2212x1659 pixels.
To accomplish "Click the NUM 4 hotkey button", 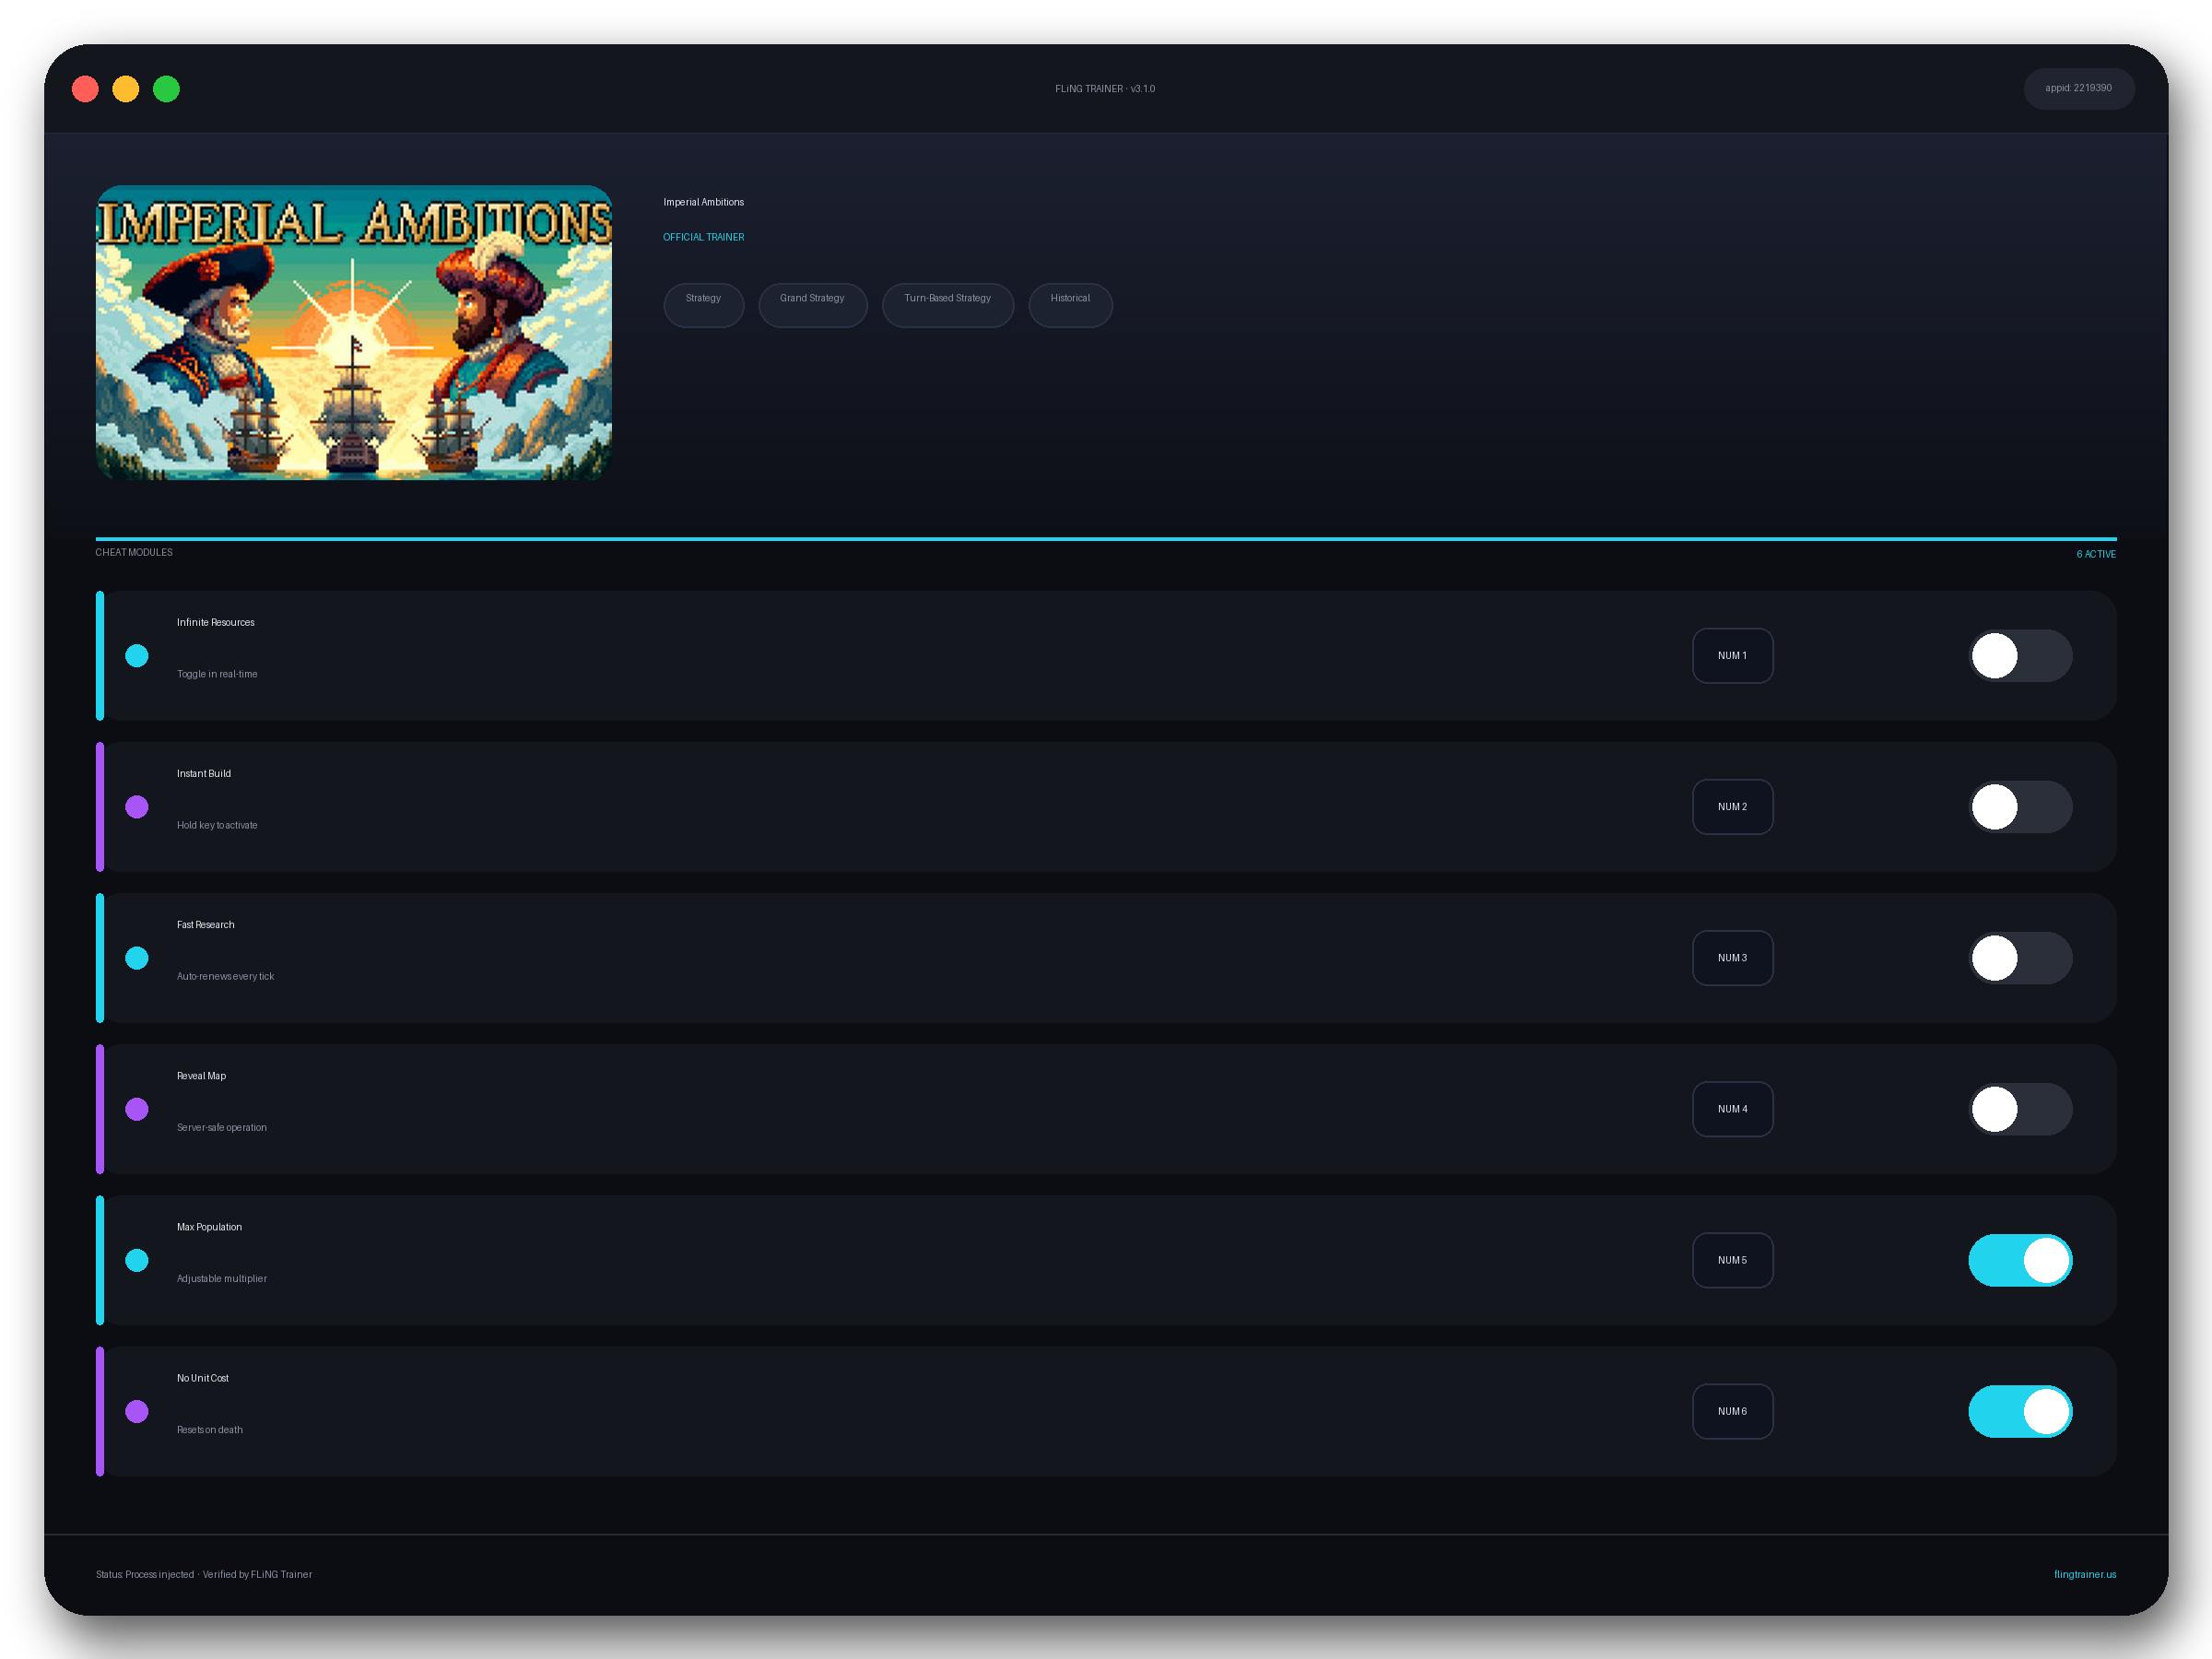I will [1732, 1109].
